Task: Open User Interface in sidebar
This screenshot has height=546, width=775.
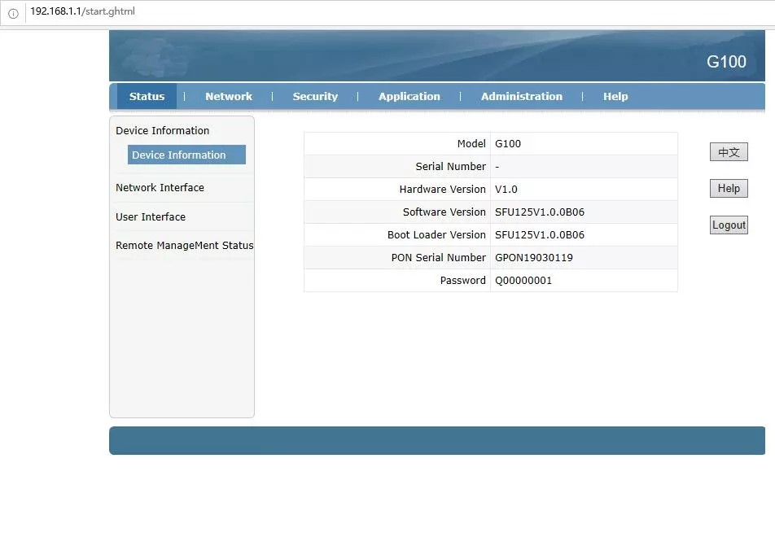Action: tap(151, 217)
